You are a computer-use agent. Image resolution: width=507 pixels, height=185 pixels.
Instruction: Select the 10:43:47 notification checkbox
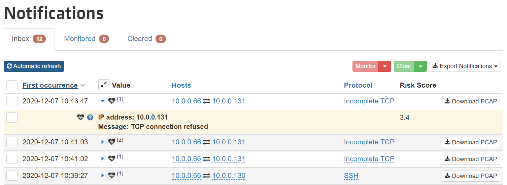click(12, 101)
